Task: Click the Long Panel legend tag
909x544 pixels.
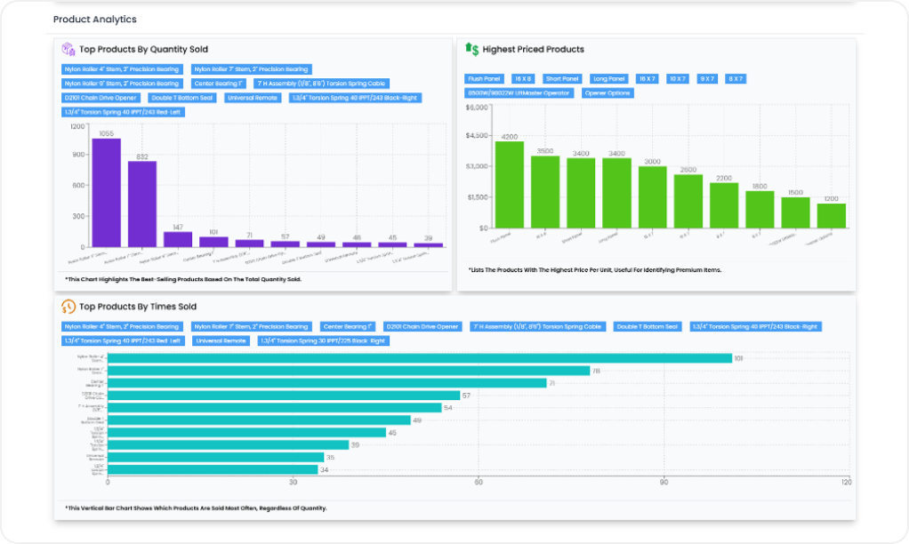Action: pos(609,79)
